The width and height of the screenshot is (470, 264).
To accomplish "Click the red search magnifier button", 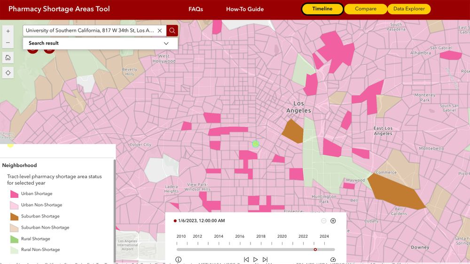I will 172,30.
